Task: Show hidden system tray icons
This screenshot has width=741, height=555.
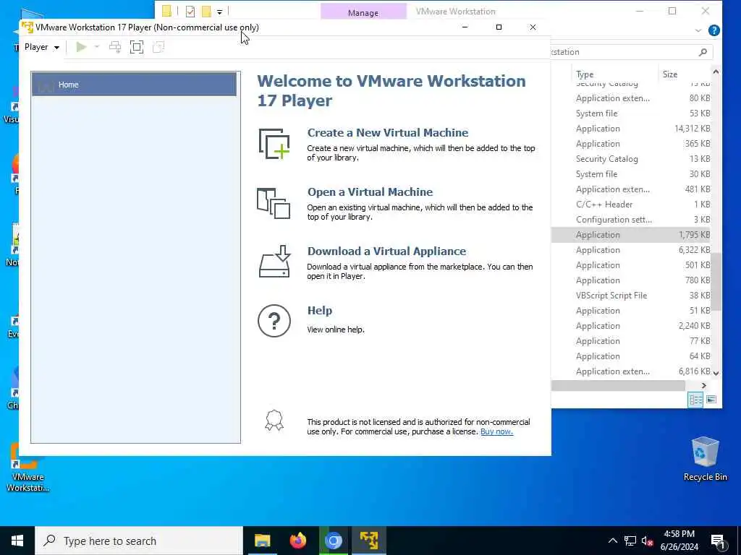Action: 612,541
